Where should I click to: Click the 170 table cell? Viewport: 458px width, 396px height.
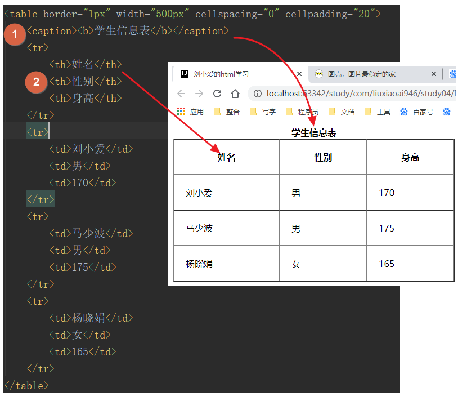click(x=410, y=193)
